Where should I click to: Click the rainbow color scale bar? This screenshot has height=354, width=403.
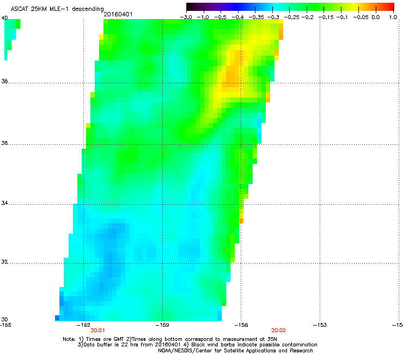290,7
